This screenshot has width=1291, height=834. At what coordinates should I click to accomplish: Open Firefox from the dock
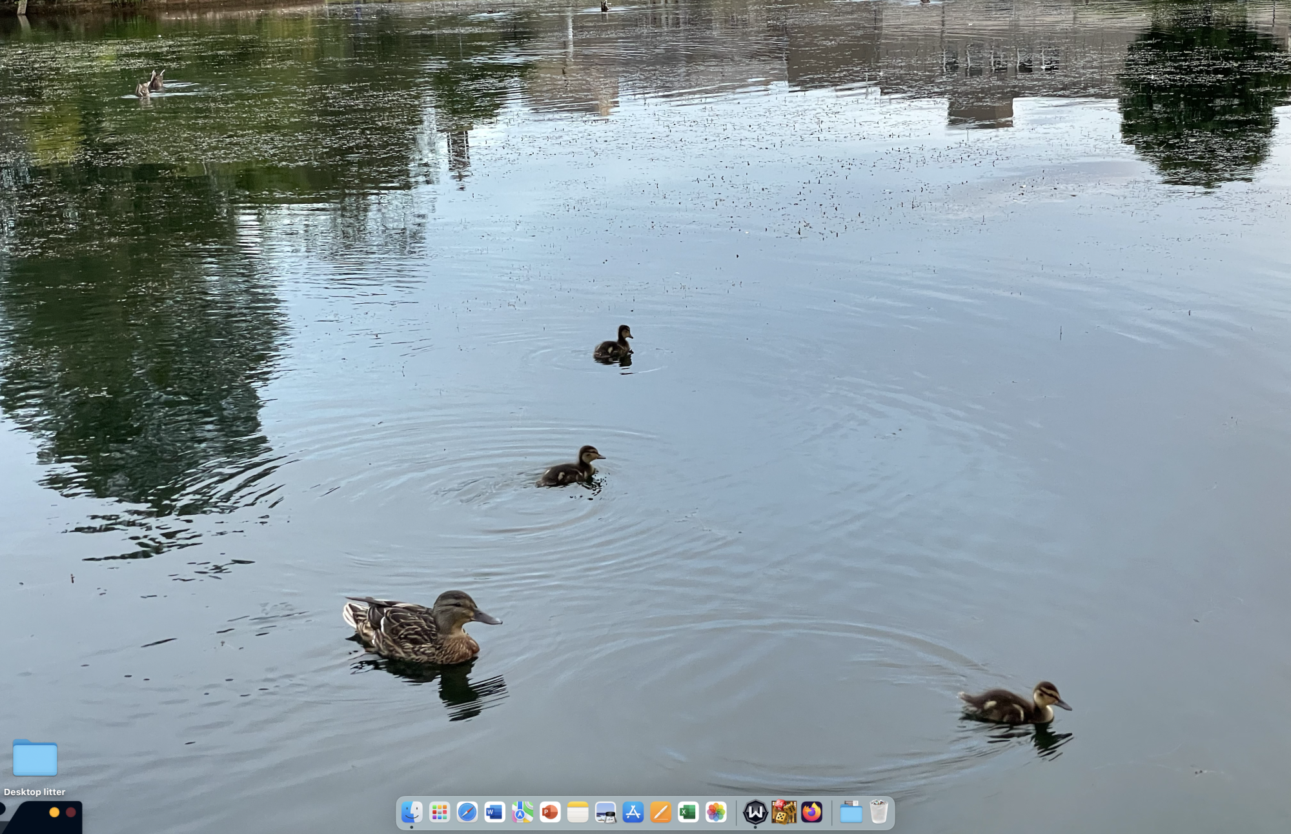click(x=811, y=812)
